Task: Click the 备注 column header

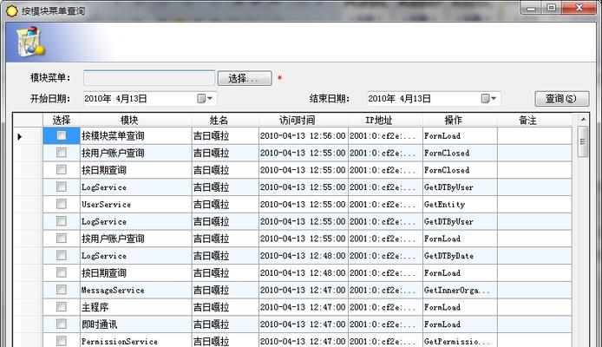Action: (x=534, y=120)
